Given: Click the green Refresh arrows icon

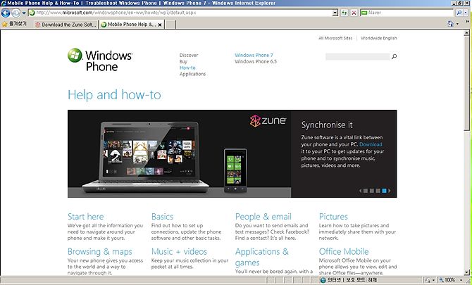Looking at the screenshot, I should click(344, 13).
